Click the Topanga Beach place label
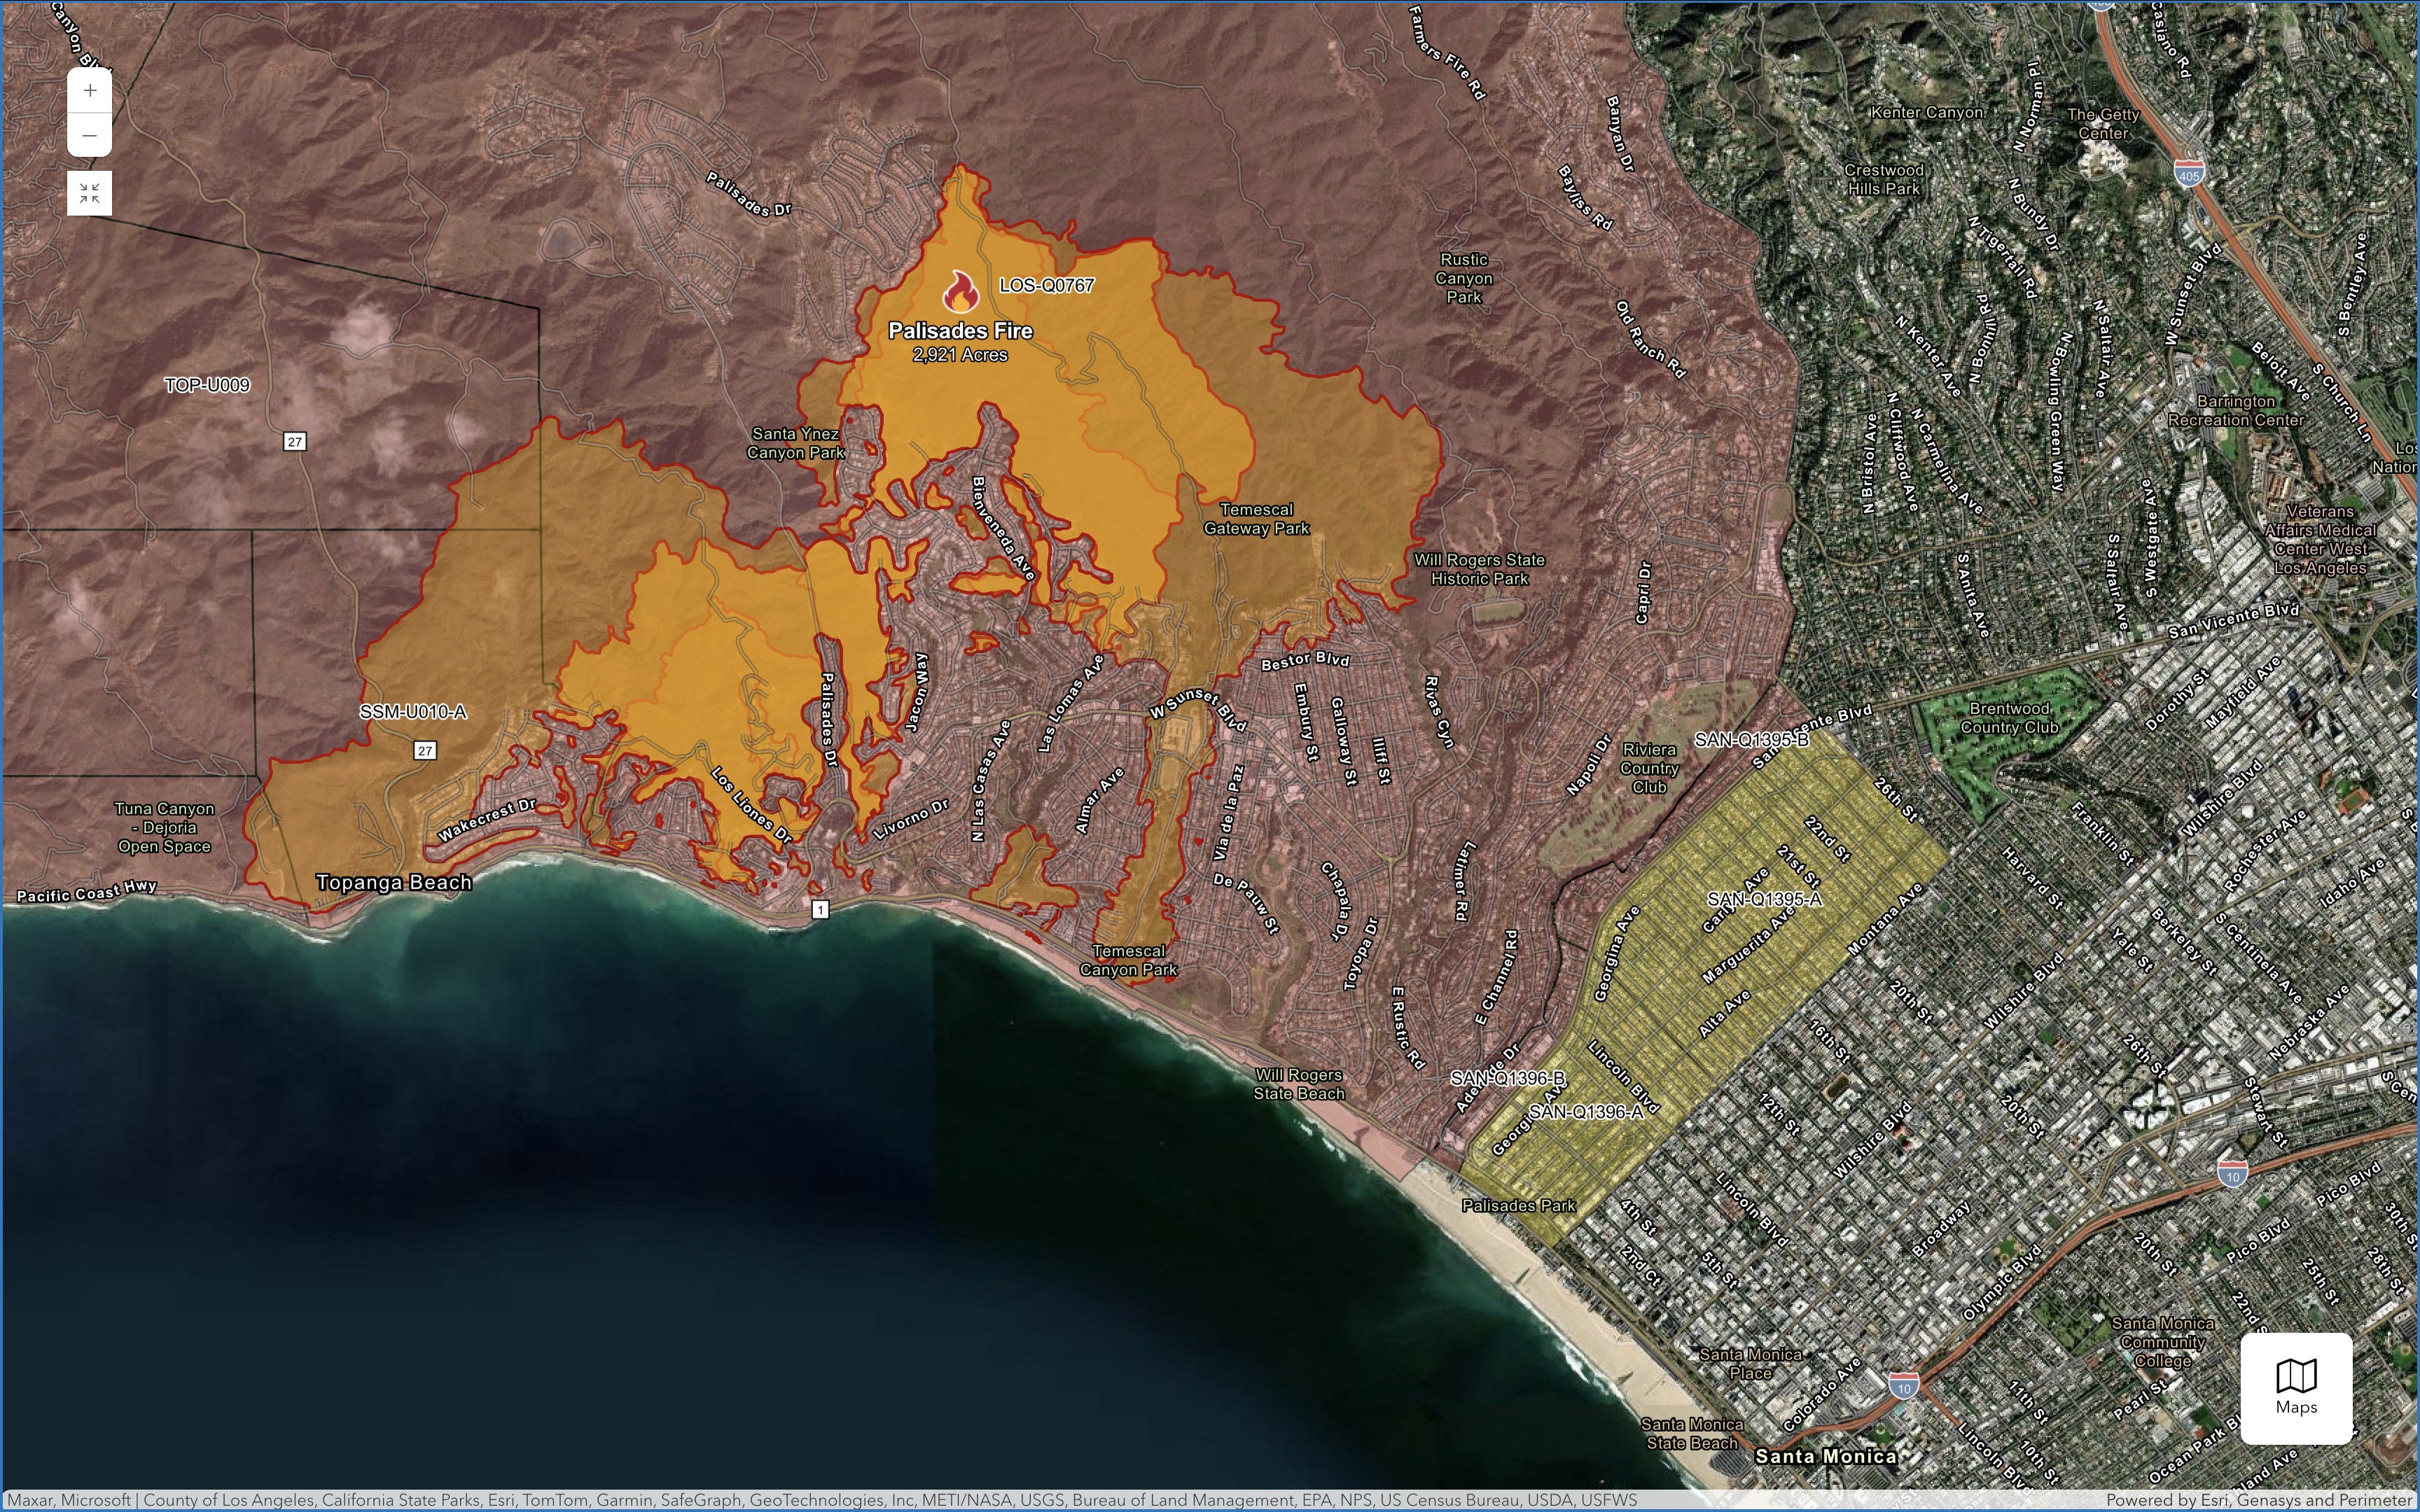 pos(394,882)
